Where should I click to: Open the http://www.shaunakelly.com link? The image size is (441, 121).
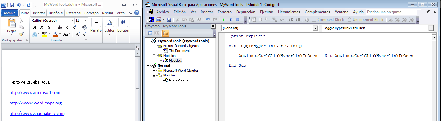37,113
